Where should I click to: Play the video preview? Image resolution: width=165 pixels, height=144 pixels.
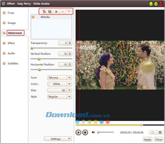tap(78, 132)
